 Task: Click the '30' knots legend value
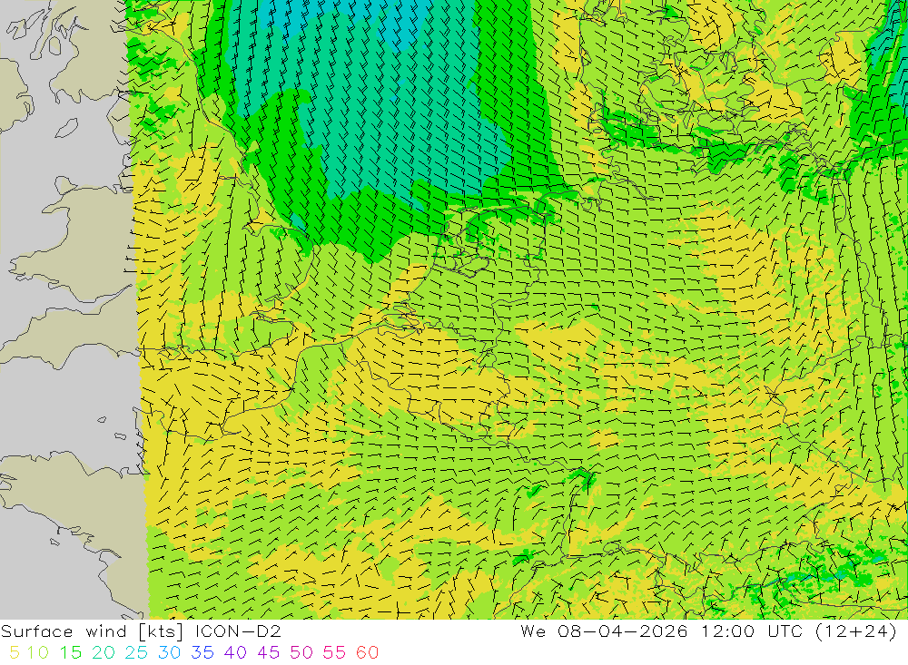click(170, 653)
